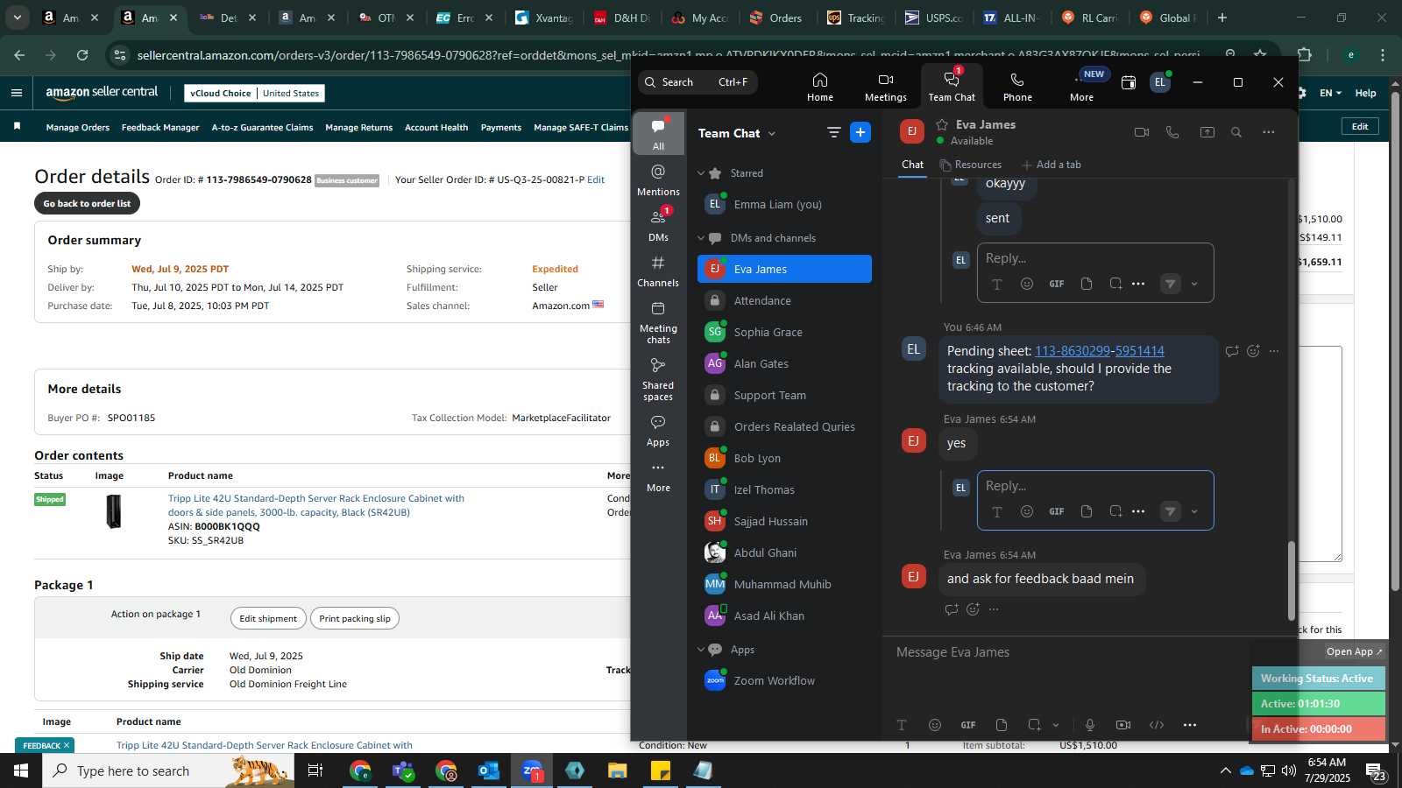Open the DMs sidebar section

click(x=658, y=225)
